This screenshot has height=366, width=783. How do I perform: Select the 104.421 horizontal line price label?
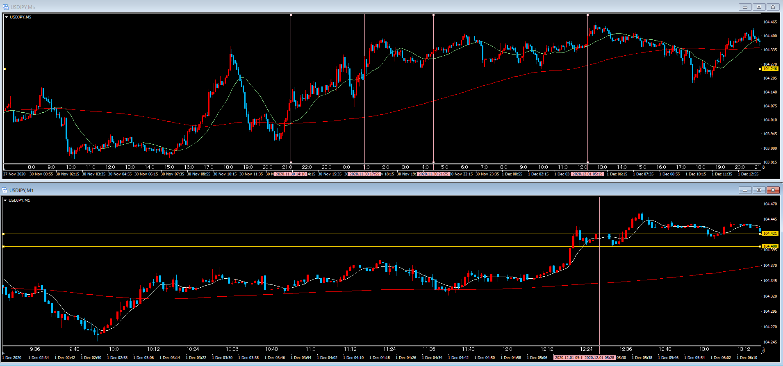pyautogui.click(x=769, y=234)
